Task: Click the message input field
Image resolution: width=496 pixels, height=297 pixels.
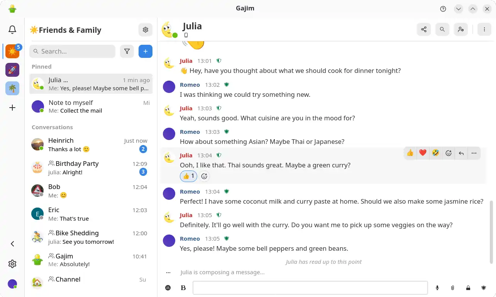Action: [310, 288]
